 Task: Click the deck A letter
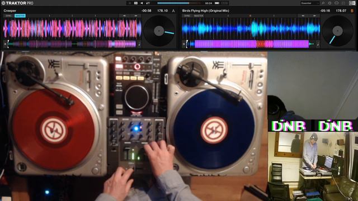pos(173,11)
